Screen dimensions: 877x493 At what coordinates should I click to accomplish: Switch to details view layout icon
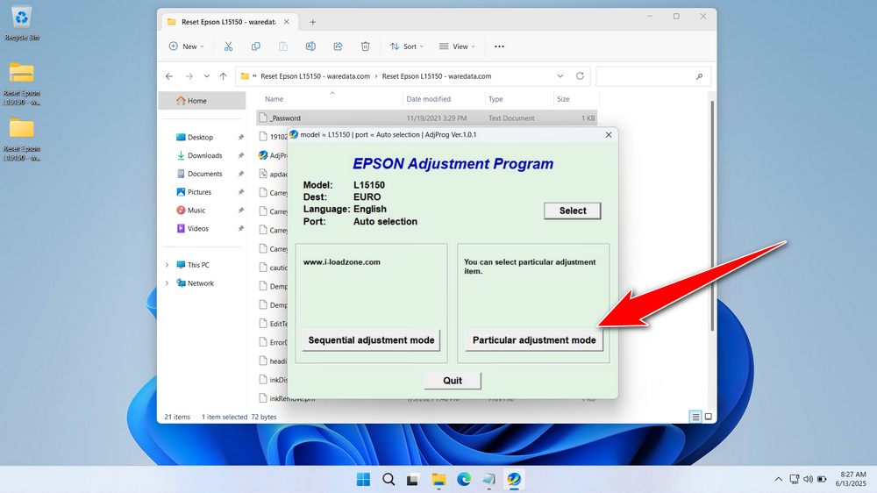(695, 417)
